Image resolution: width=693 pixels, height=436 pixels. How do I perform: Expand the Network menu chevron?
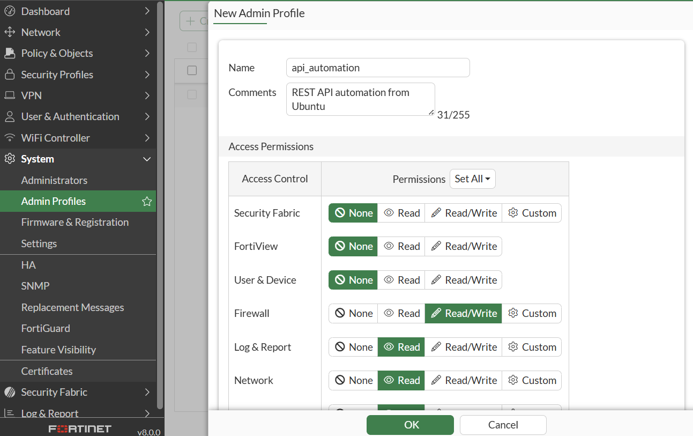coord(147,32)
